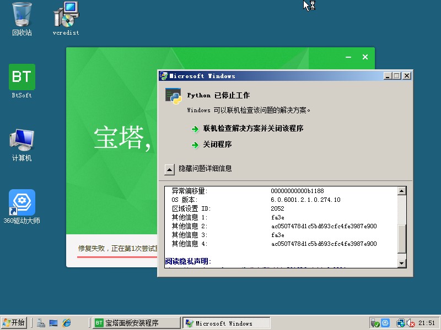Screen dimensions: 441x330
Task: Click green arrow beside 联机检查解决方案并关闭该程序
Action: 195,129
